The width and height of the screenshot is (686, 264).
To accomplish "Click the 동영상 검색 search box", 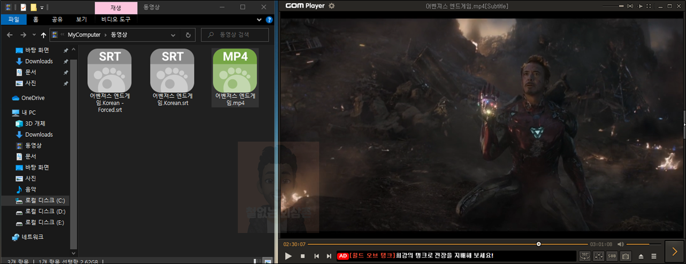I will (x=235, y=35).
